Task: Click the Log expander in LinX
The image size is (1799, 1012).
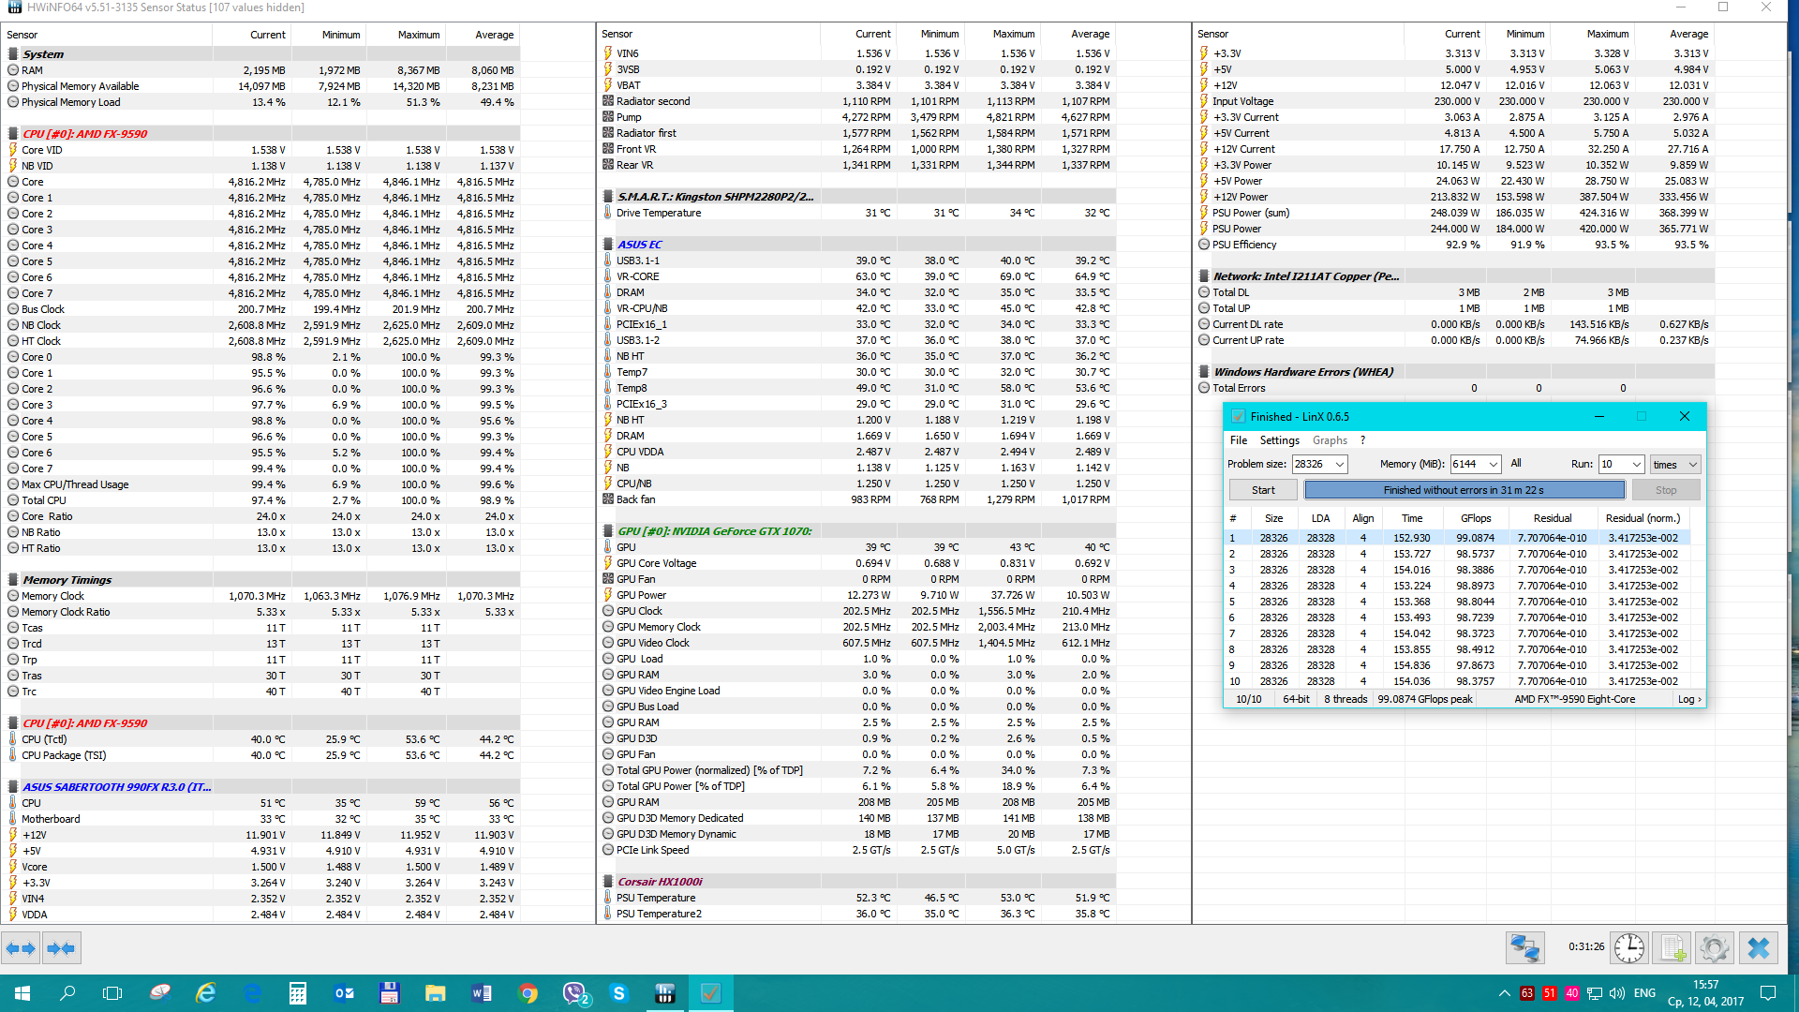Action: (1689, 699)
